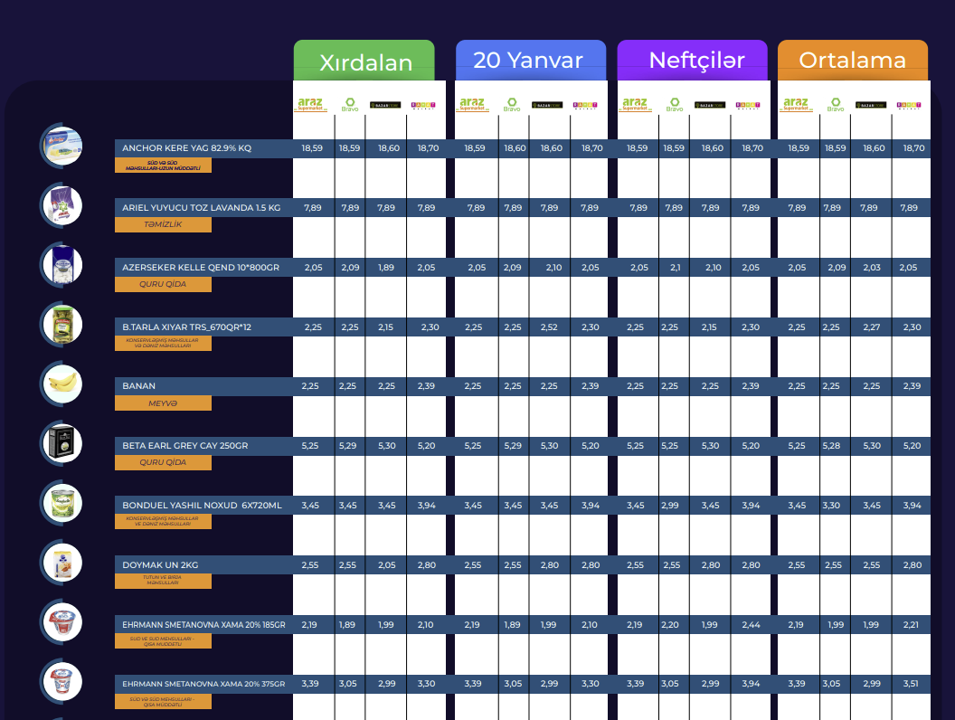
Task: Click the banana product image
Action: pyautogui.click(x=61, y=384)
